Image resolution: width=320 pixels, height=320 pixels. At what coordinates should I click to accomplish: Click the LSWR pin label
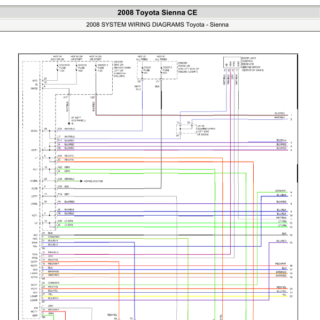[x=34, y=301]
